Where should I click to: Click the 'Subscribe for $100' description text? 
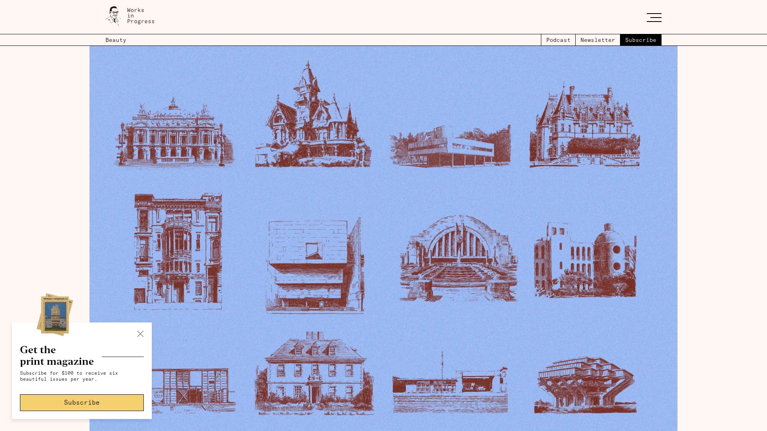tap(69, 376)
